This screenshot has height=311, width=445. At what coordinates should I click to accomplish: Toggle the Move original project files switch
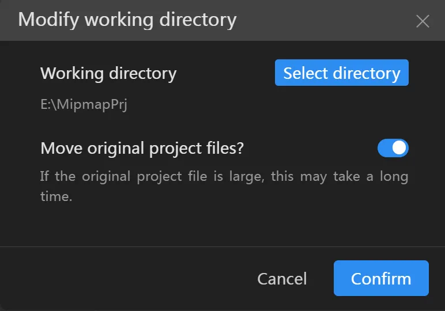pos(393,148)
